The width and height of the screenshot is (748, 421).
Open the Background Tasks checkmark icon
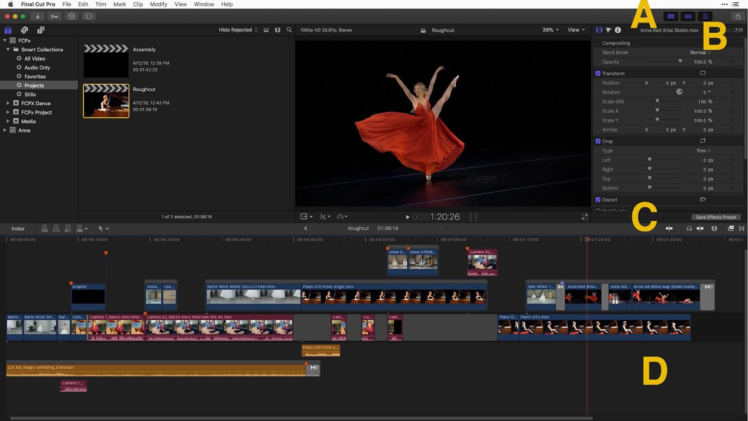tap(72, 16)
